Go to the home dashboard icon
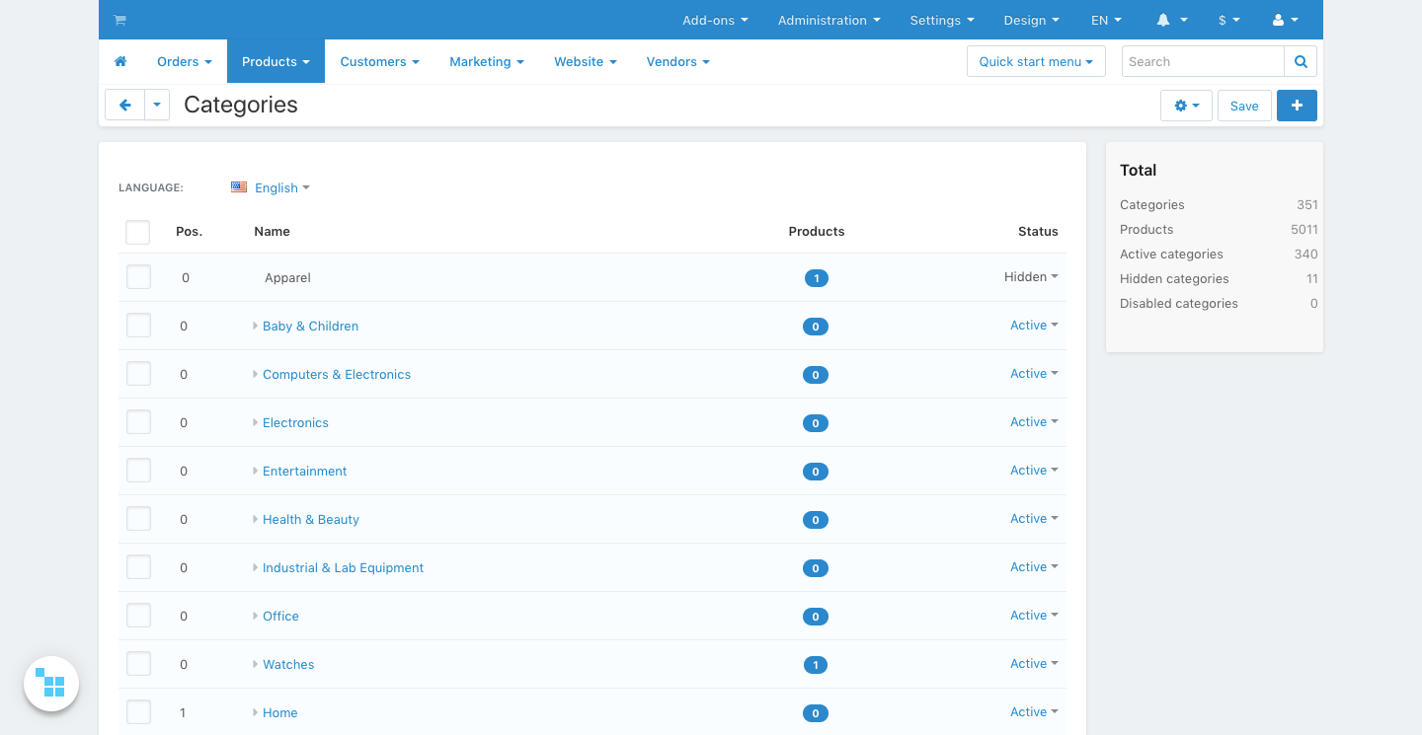 [120, 61]
